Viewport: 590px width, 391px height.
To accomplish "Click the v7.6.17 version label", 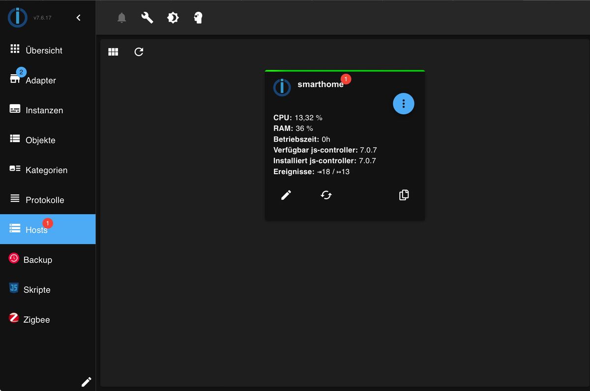I will coord(42,18).
